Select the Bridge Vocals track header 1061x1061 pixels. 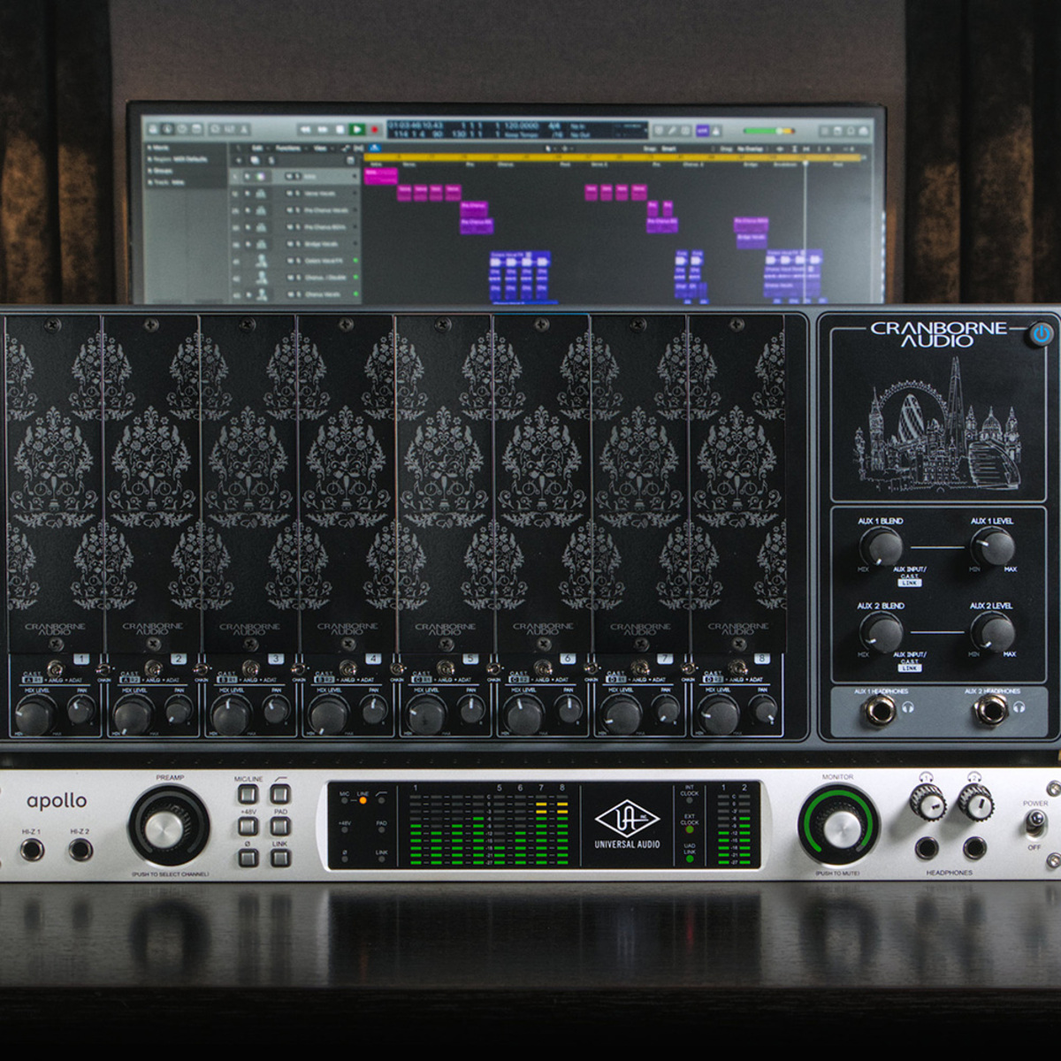pos(294,243)
